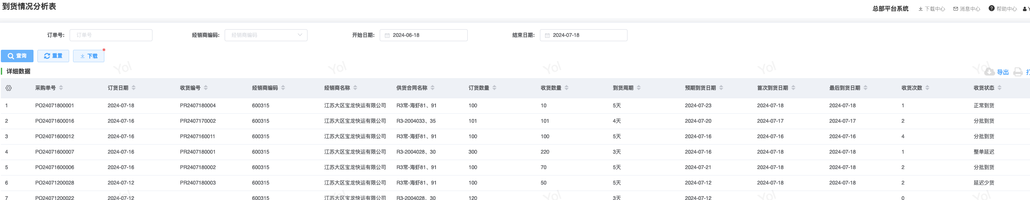Click the 查询 search button
This screenshot has height=200, width=1030.
[x=17, y=56]
